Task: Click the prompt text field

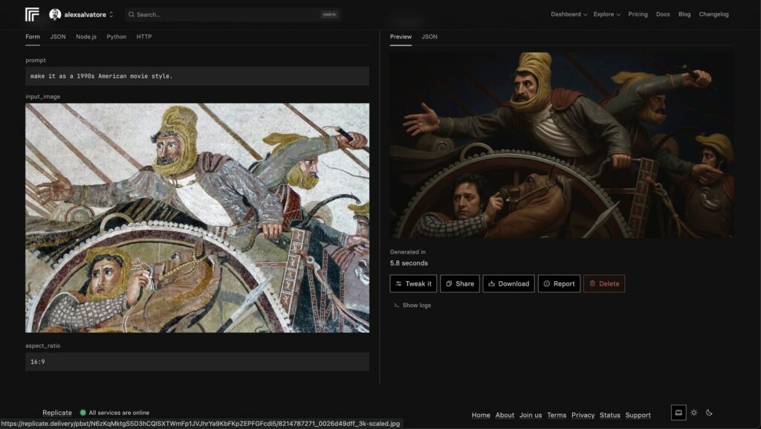Action: point(197,76)
